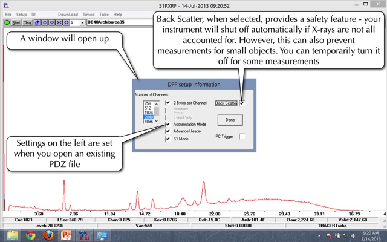Toggle the S1 Mode checkbox
387x242 pixels.
point(168,137)
